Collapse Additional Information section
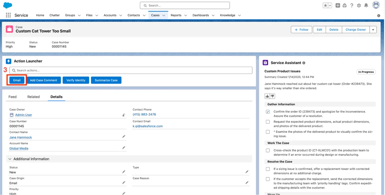Image resolution: width=385 pixels, height=195 pixels. 10,159
